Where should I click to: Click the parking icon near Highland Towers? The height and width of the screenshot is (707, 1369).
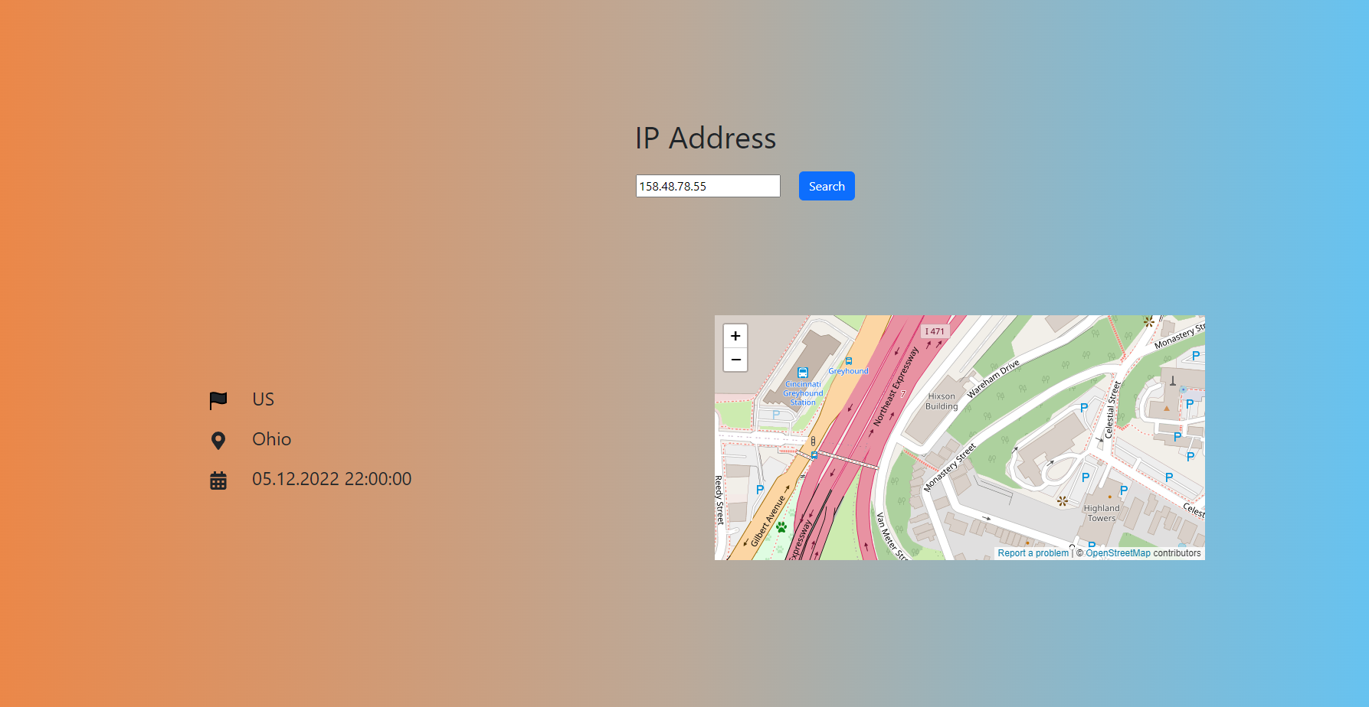pos(1123,490)
